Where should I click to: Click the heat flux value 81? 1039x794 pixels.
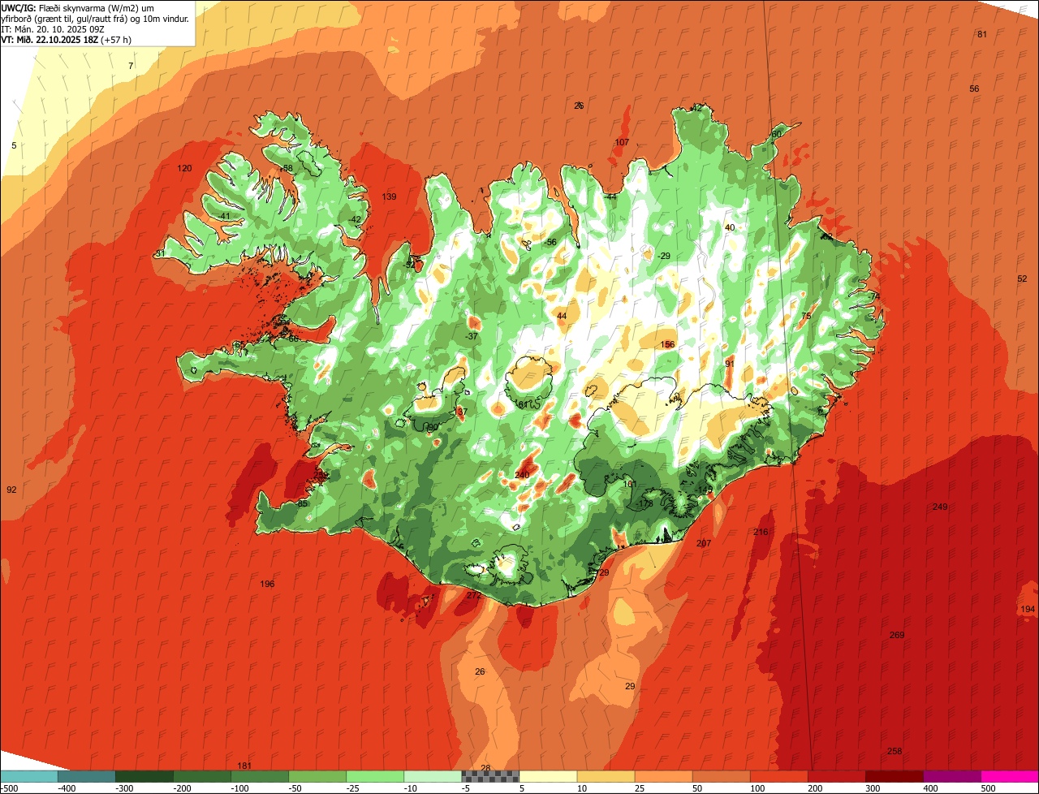coord(981,34)
